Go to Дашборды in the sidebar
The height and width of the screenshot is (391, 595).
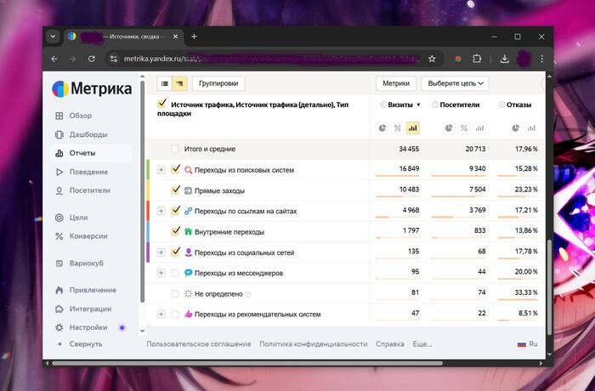(x=88, y=134)
